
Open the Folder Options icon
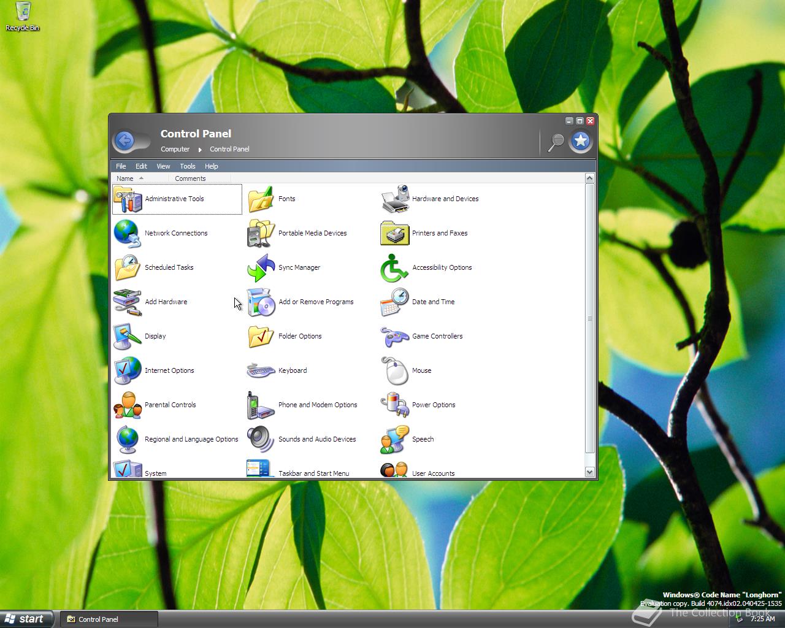261,337
